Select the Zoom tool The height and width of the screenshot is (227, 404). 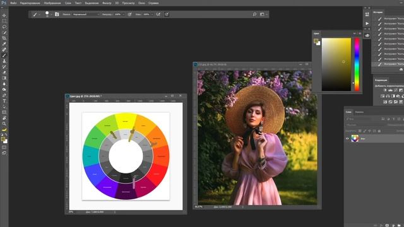click(x=4, y=124)
